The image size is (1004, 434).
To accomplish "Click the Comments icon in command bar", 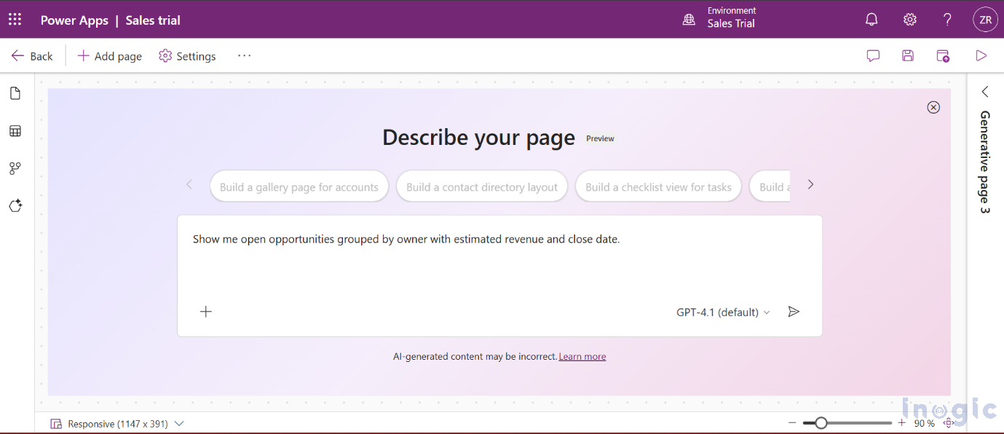I will pos(873,56).
